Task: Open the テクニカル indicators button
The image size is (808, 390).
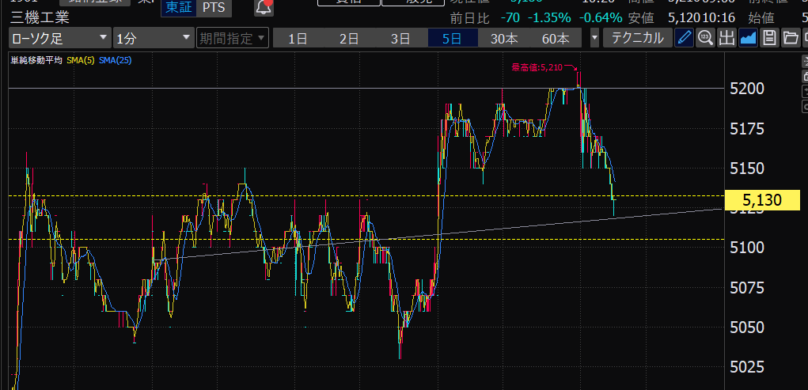Action: 637,38
